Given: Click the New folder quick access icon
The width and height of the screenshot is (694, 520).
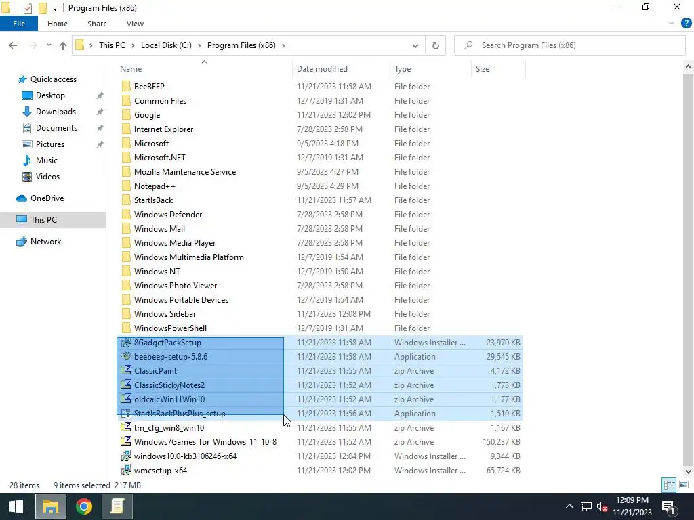Looking at the screenshot, I should (43, 8).
